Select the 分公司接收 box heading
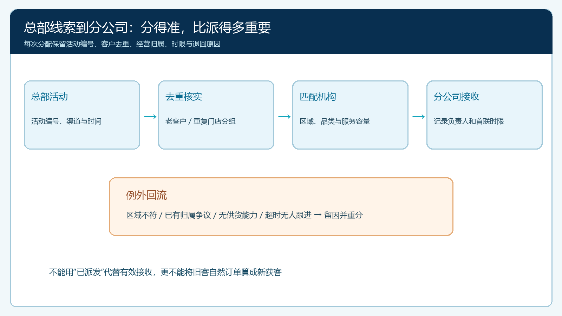Image resolution: width=562 pixels, height=316 pixels. (457, 97)
